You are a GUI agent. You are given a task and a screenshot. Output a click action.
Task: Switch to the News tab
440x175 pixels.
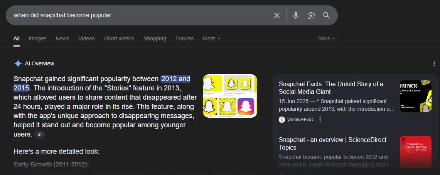click(x=62, y=38)
